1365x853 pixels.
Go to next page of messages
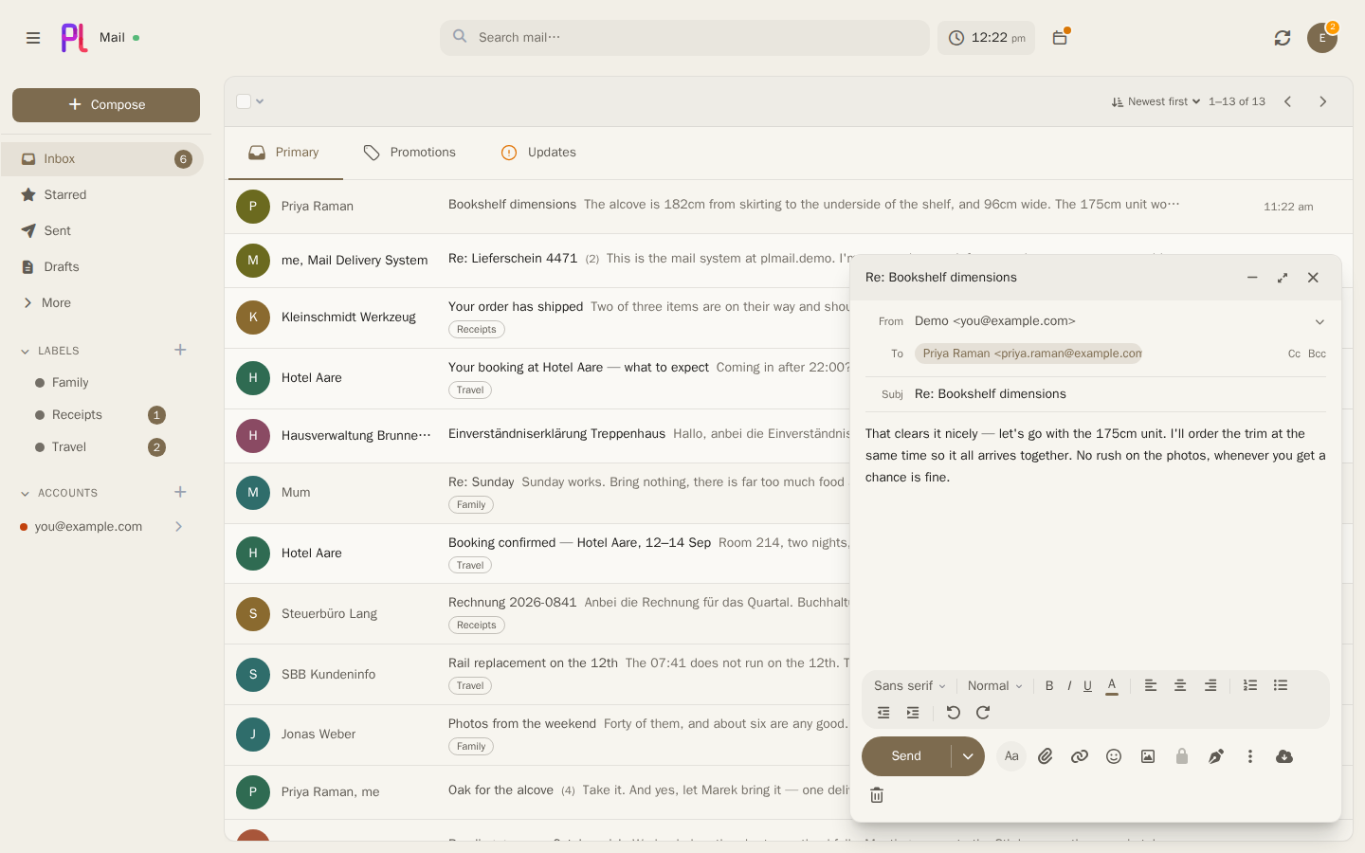pos(1323,101)
